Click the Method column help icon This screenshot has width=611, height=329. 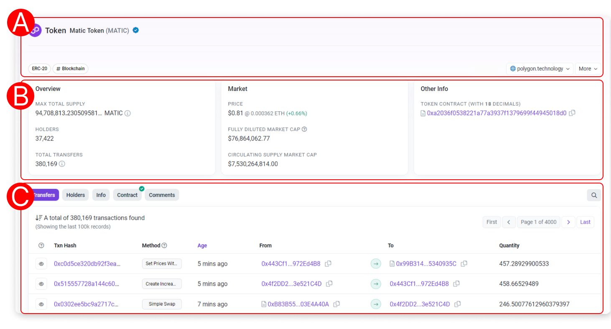coord(164,246)
